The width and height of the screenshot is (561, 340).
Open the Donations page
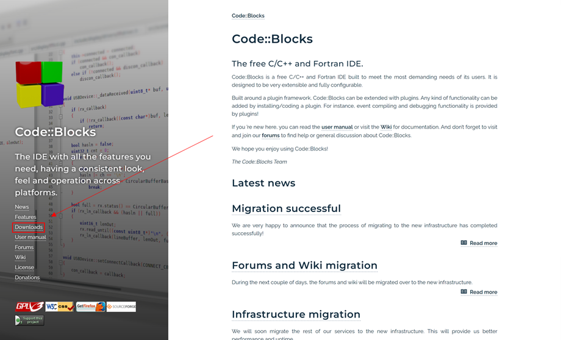point(27,277)
